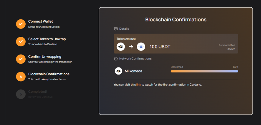Click the Confirm Unwrapping checkmark icon
Screen dimensions: 261x125
[21, 59]
